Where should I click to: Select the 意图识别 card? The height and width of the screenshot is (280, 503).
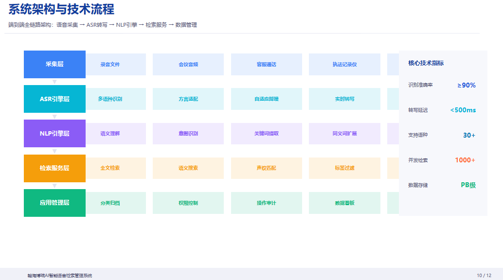tap(188, 133)
